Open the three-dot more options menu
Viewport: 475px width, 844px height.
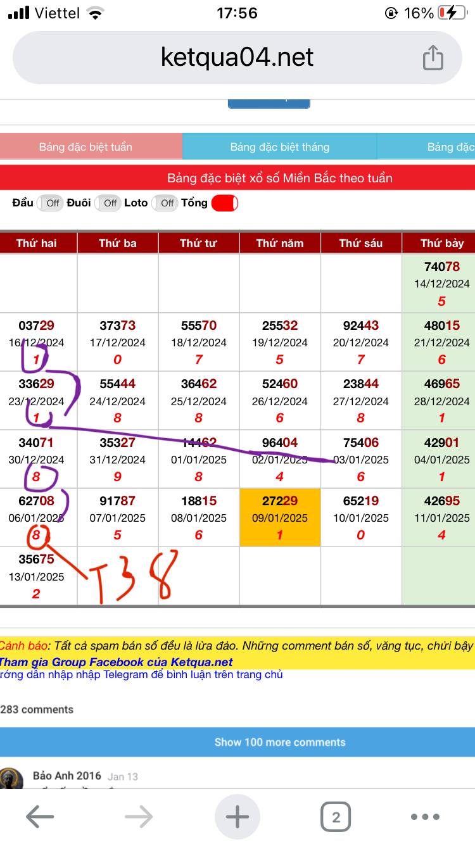(x=425, y=817)
